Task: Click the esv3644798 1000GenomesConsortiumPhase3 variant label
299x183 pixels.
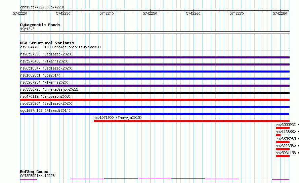Action: [x=60, y=47]
